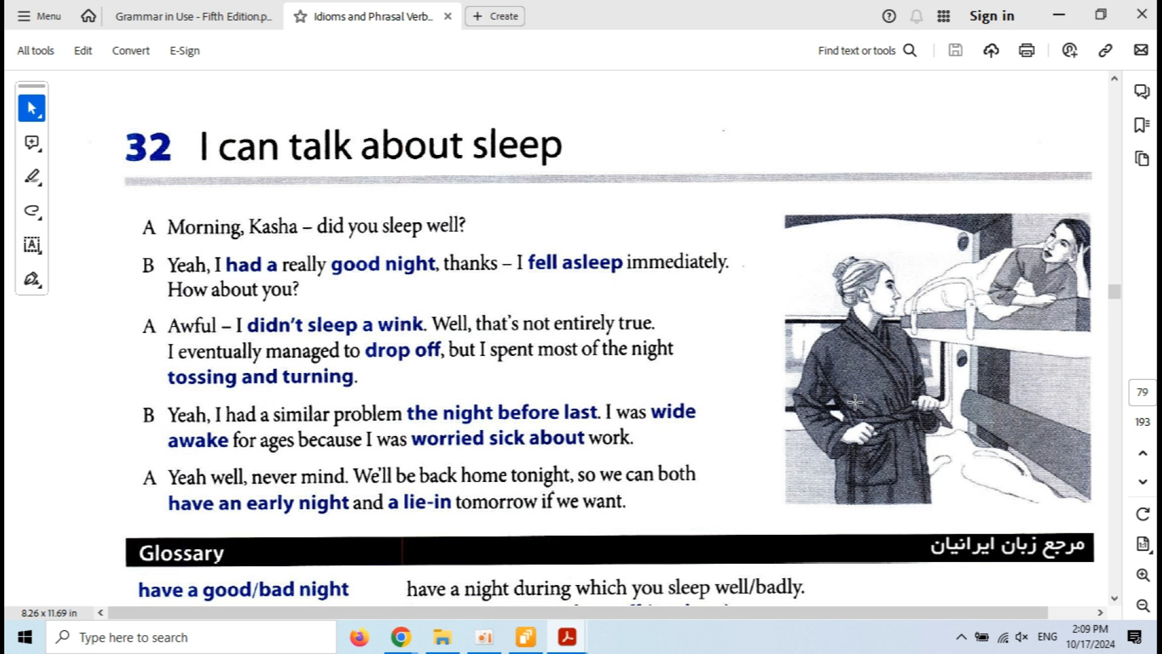Viewport: 1162px width, 654px height.
Task: Go to previous page arrow
Action: tap(1143, 454)
